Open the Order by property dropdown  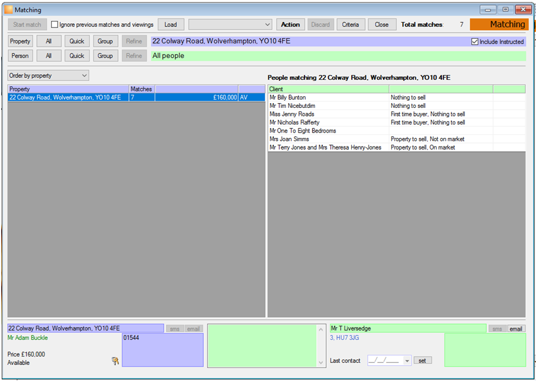point(49,76)
